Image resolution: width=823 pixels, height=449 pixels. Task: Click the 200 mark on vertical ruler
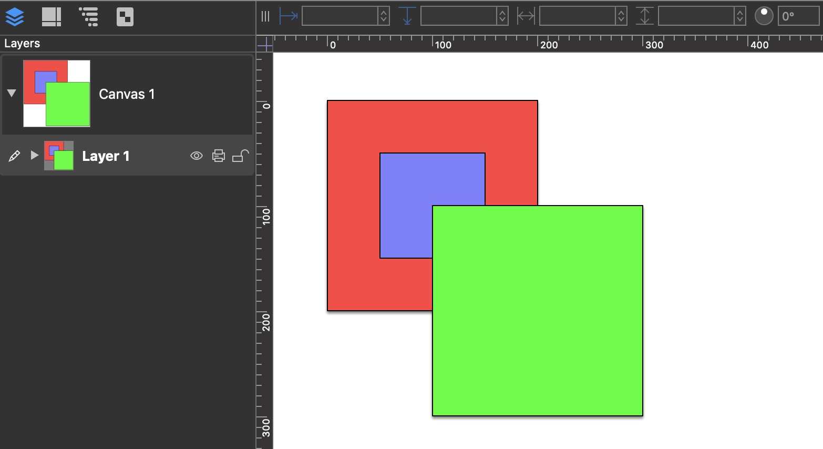(266, 322)
